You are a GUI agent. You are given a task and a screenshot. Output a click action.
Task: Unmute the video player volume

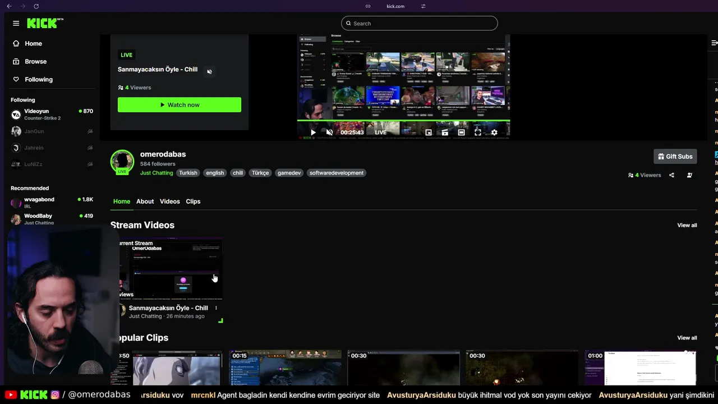tap(329, 132)
